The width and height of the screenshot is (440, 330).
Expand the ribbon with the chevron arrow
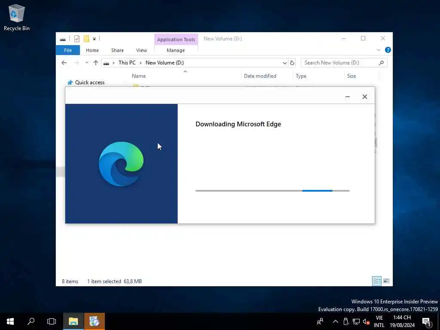click(378, 50)
